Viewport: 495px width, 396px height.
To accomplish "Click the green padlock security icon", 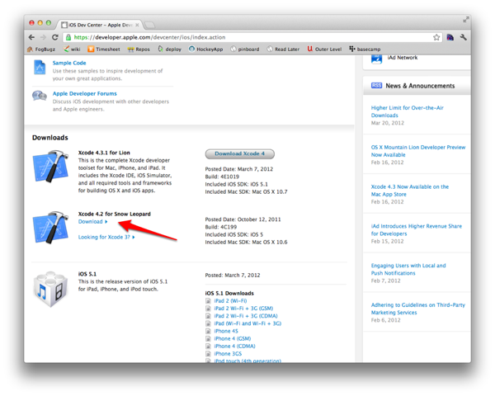I will [x=68, y=37].
